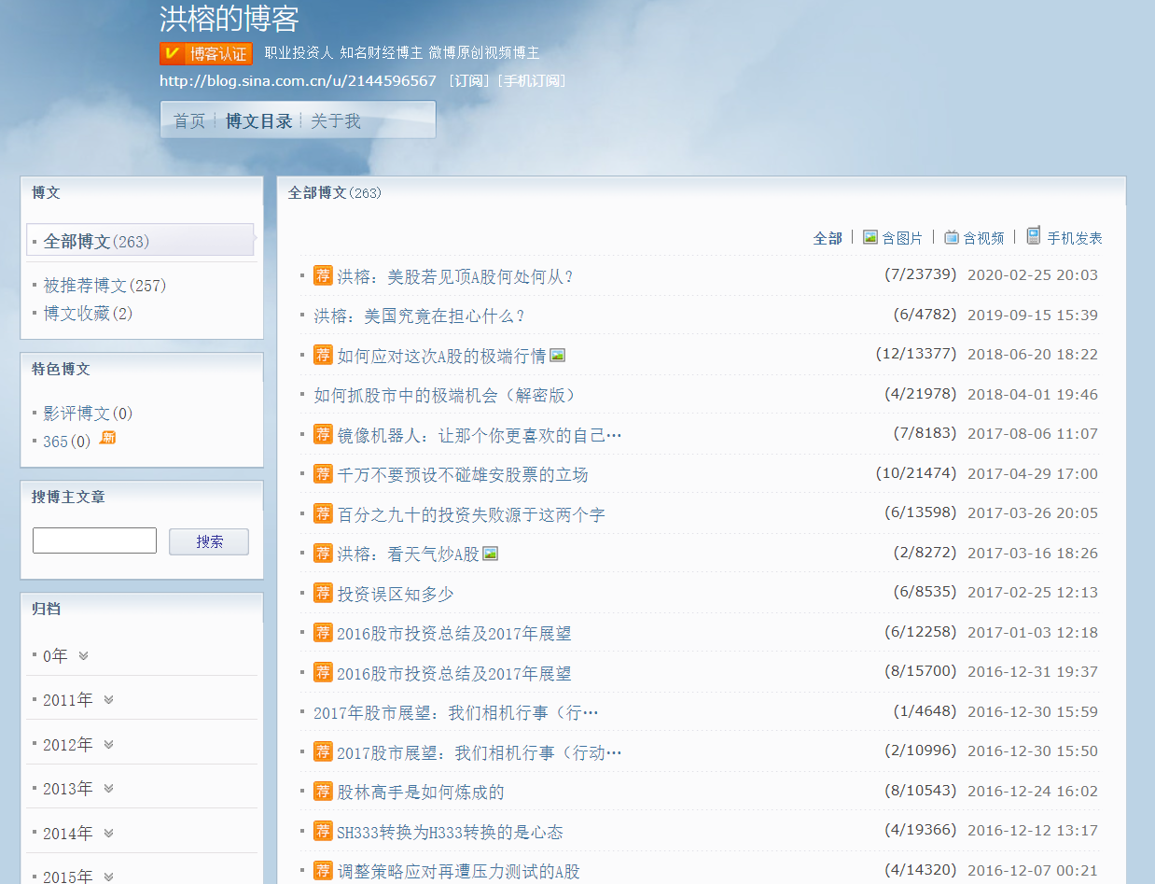
Task: Open 影评博文(0)
Action: pos(88,414)
